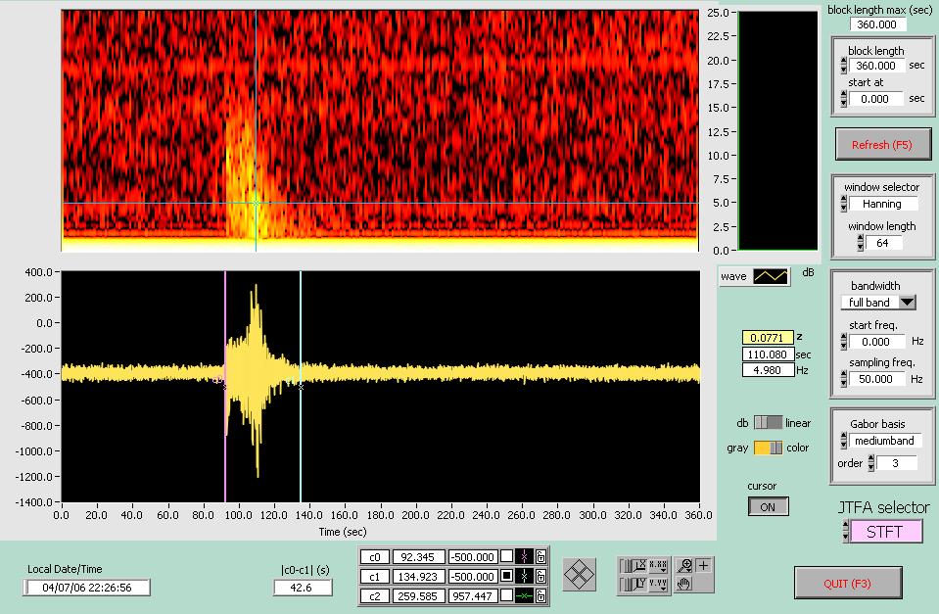939x614 pixels.
Task: Click the start freq. 0.000 input
Action: pos(877,342)
